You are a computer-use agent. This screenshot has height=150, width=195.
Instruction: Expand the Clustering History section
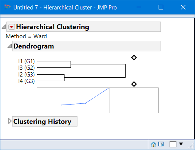[x=9, y=121]
